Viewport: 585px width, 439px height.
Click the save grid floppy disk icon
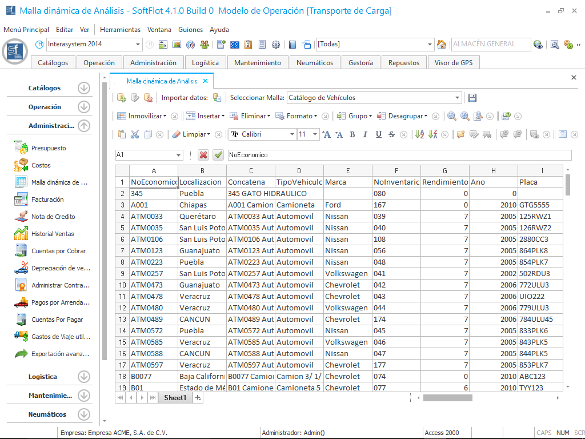point(472,98)
